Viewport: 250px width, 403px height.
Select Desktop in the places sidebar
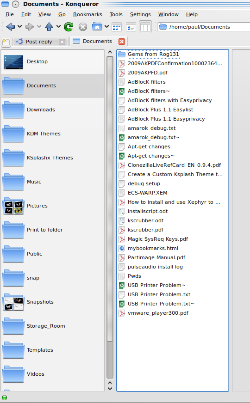coord(52,61)
